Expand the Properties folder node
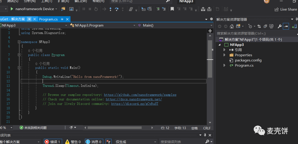Screen dimensions: 298x144 pyautogui.click(x=224, y=55)
